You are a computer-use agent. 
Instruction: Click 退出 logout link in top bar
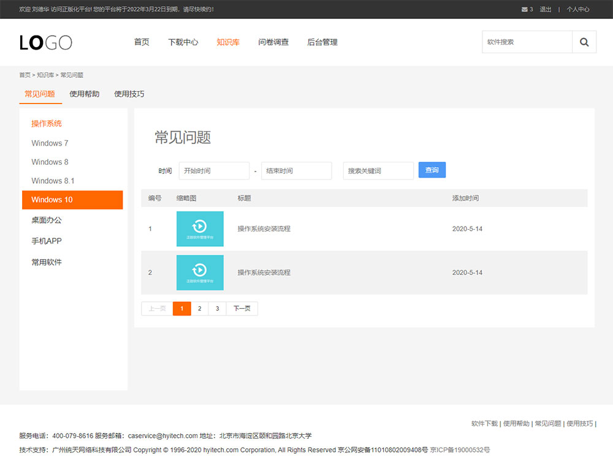[x=546, y=9]
